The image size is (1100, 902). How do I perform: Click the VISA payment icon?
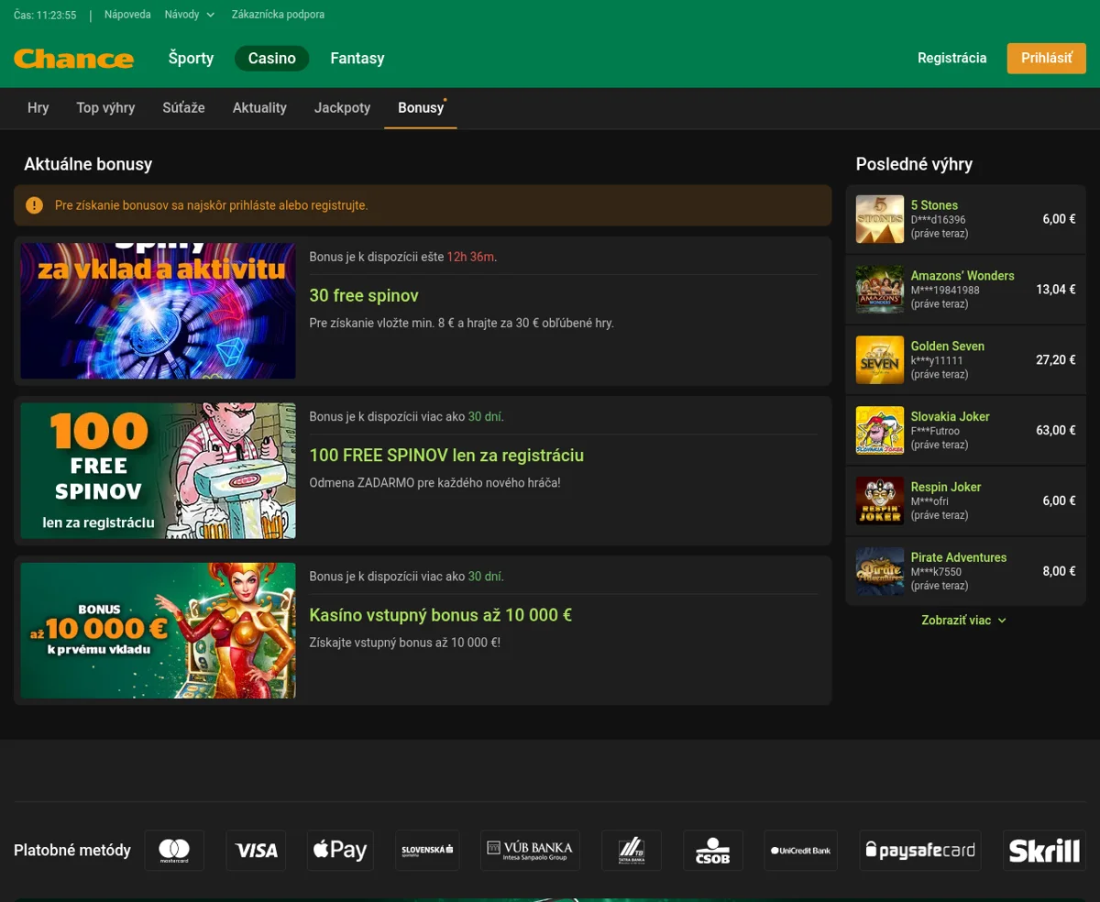tap(257, 851)
